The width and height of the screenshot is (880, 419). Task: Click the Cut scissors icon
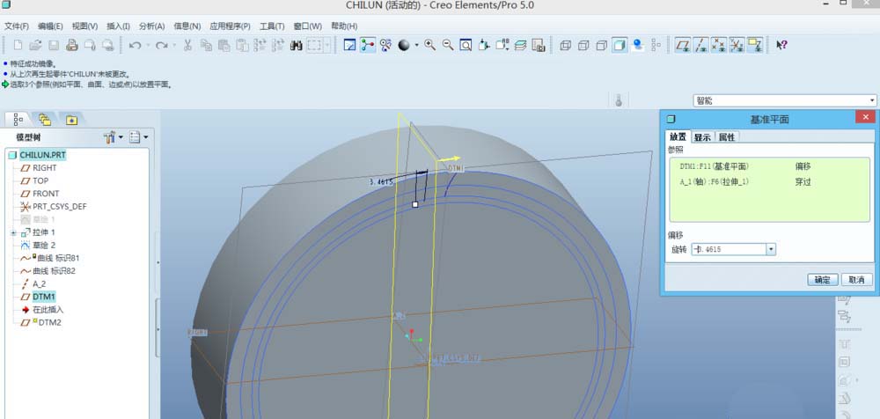(x=188, y=45)
